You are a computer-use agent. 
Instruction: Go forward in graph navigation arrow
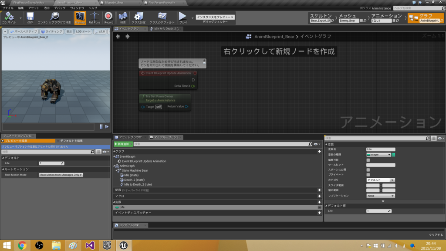[128, 37]
